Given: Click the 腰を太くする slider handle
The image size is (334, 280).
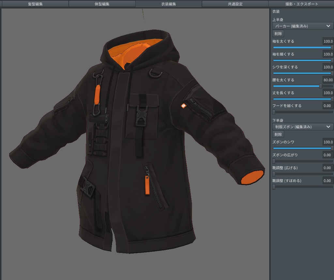Looking at the screenshot, I should 321,86.
